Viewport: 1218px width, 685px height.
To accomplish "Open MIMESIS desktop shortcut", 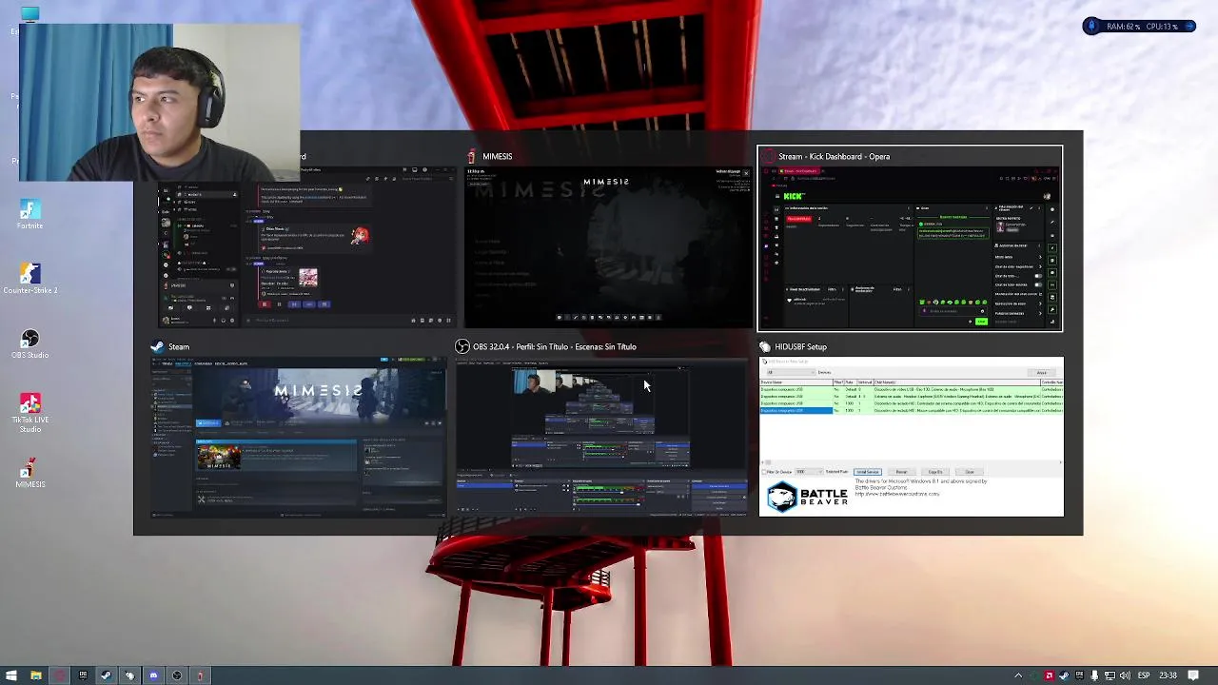I will [x=29, y=473].
